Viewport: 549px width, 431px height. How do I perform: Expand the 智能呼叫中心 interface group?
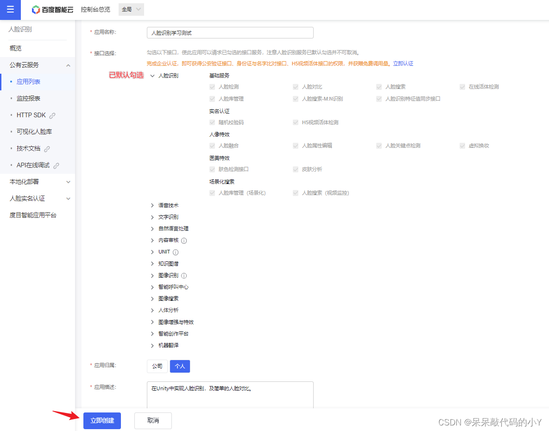(152, 287)
